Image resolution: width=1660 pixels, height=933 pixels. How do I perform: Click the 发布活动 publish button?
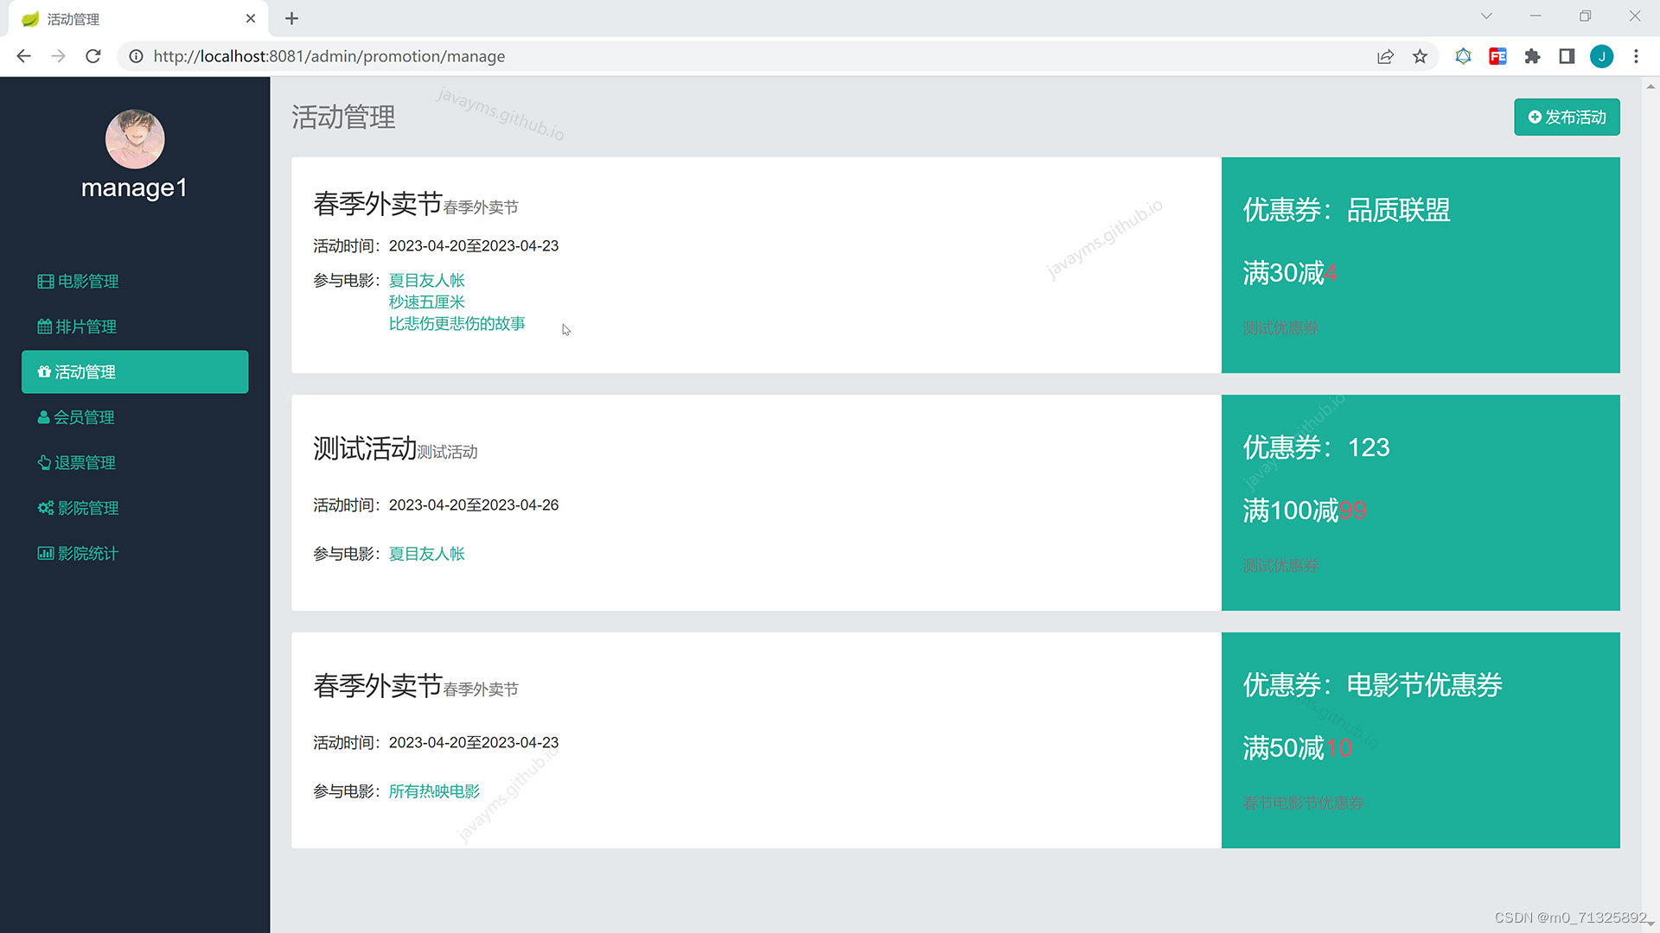[1567, 117]
